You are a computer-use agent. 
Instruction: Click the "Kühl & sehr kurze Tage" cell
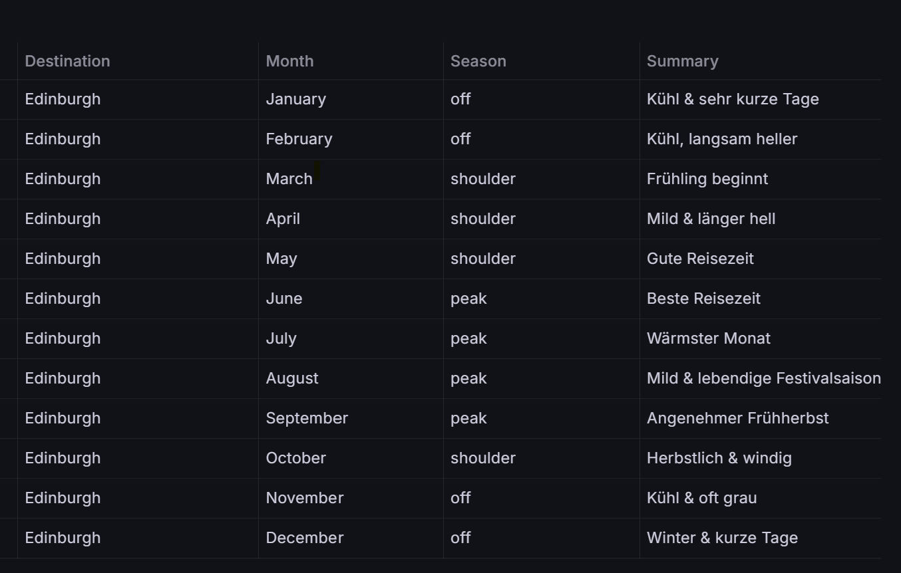tap(732, 99)
